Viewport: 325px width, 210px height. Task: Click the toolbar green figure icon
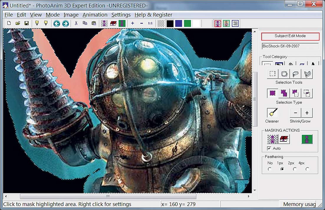[122, 23]
